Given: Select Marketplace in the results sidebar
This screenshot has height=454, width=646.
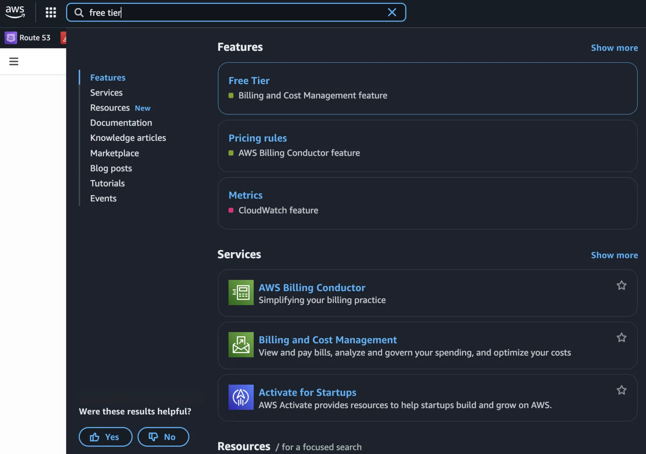Looking at the screenshot, I should tap(115, 153).
